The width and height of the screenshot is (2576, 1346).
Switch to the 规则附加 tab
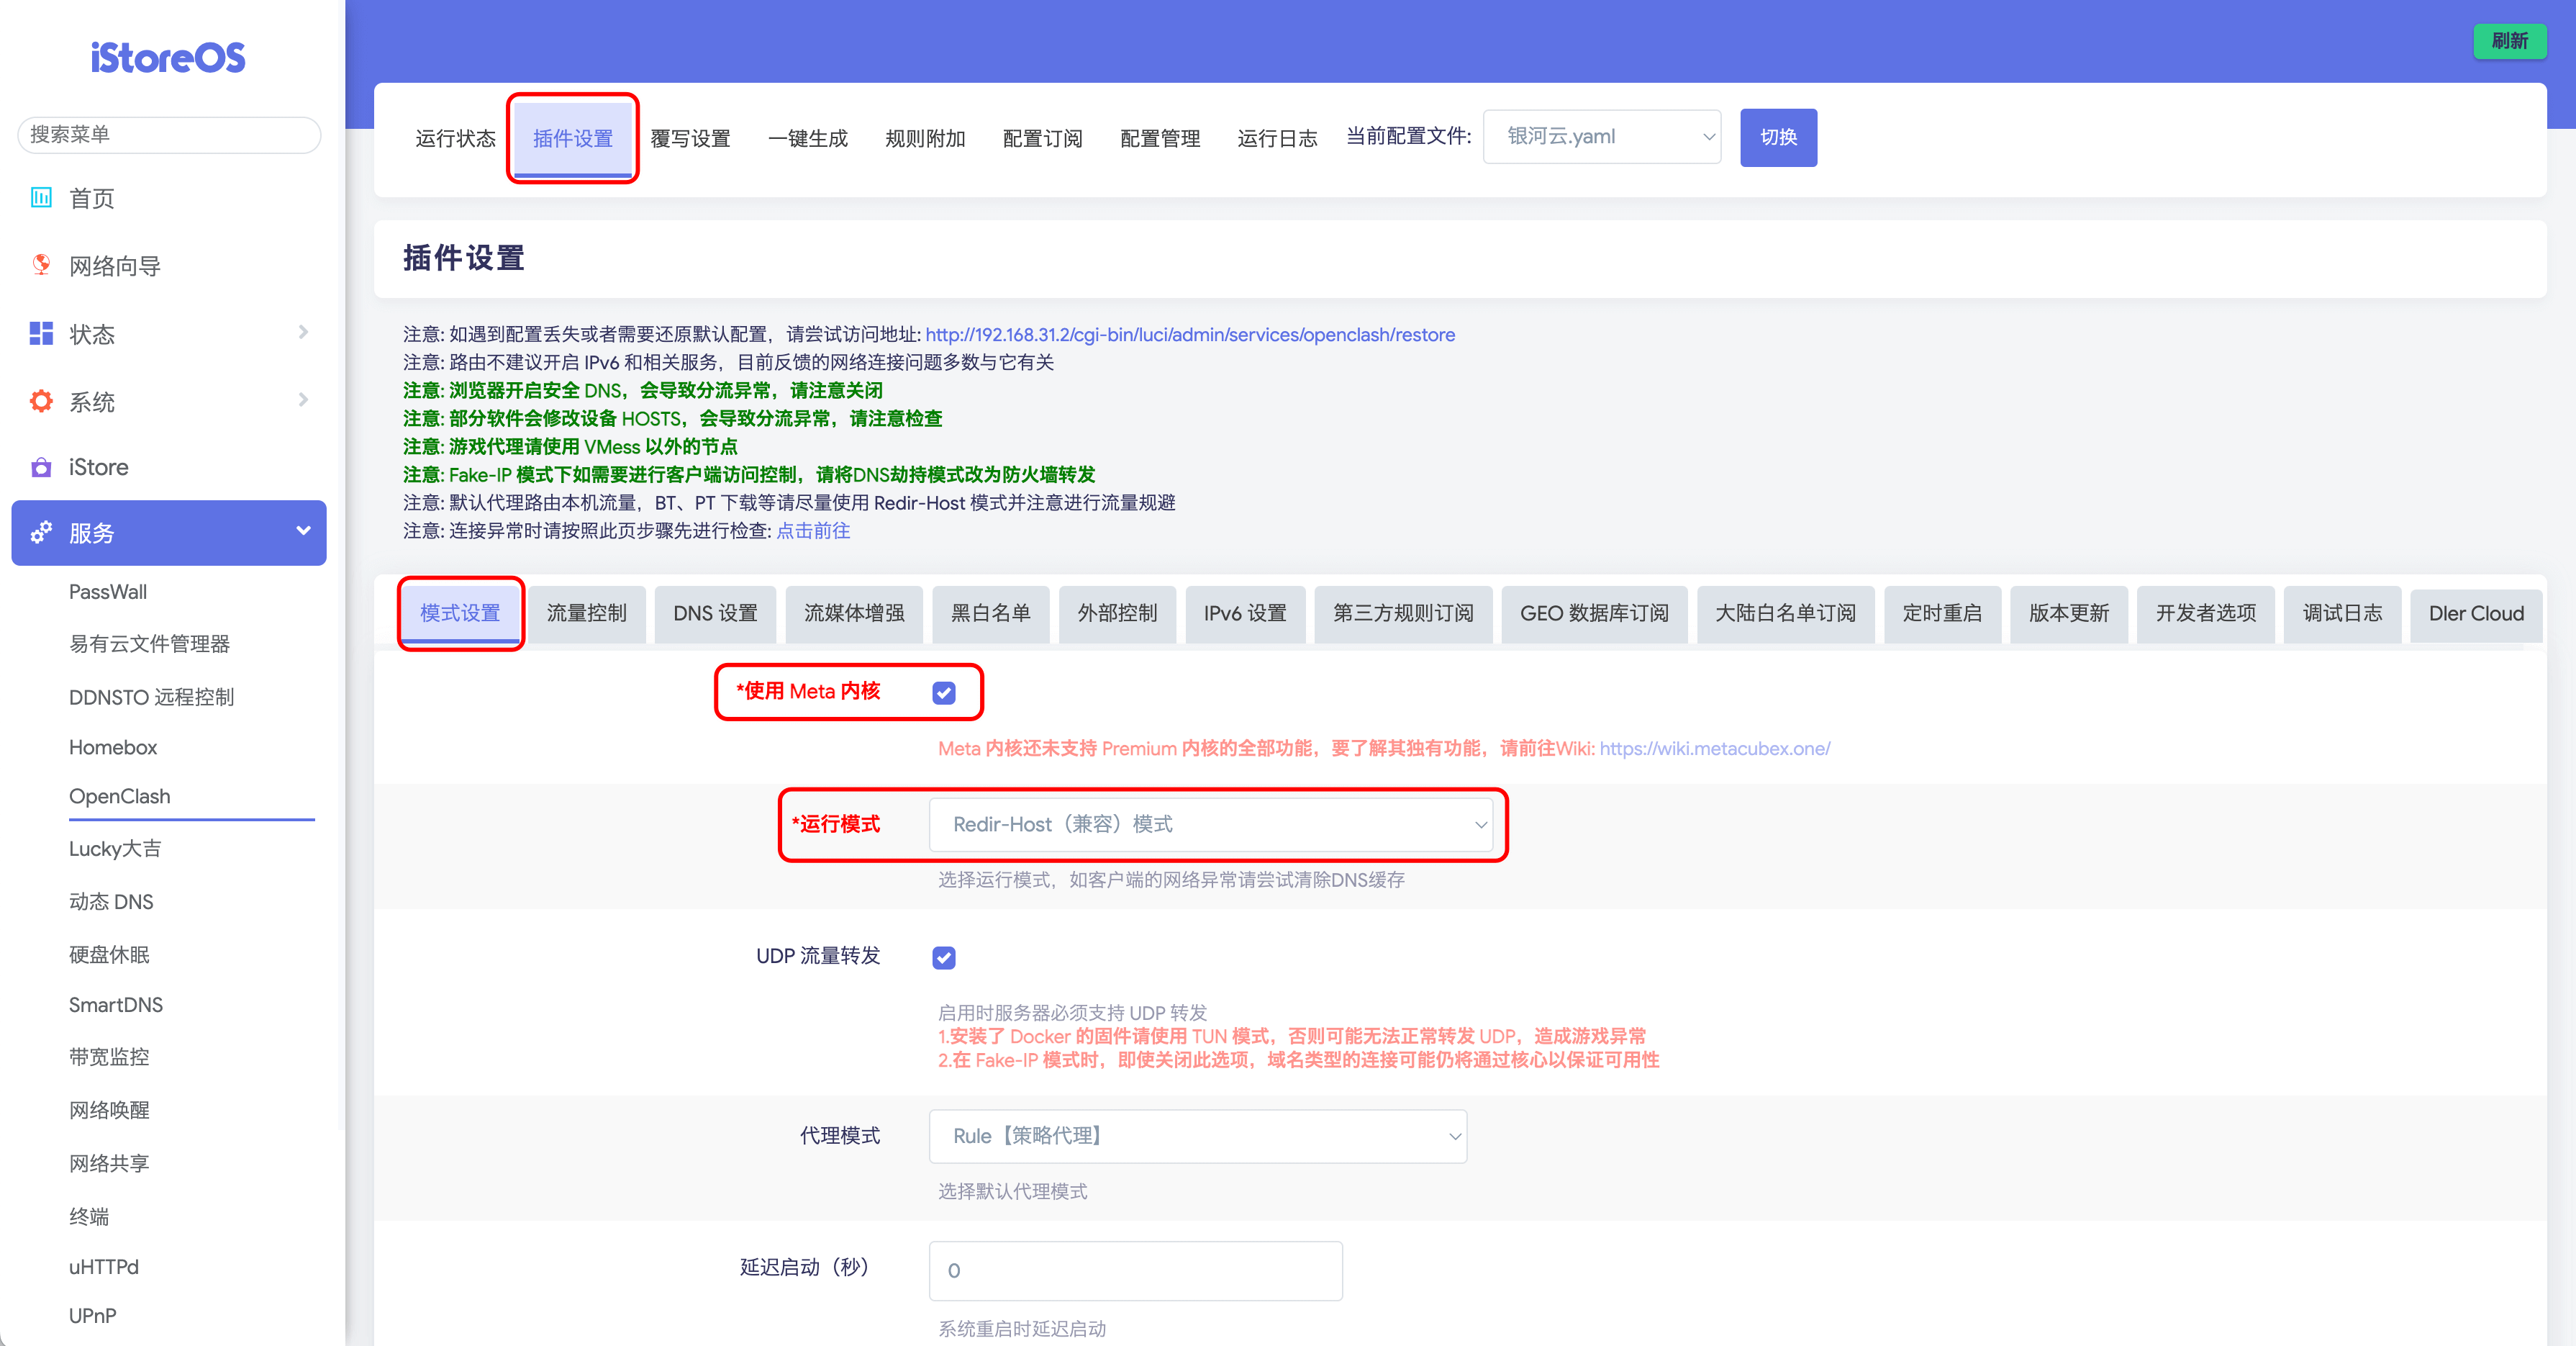pyautogui.click(x=925, y=138)
